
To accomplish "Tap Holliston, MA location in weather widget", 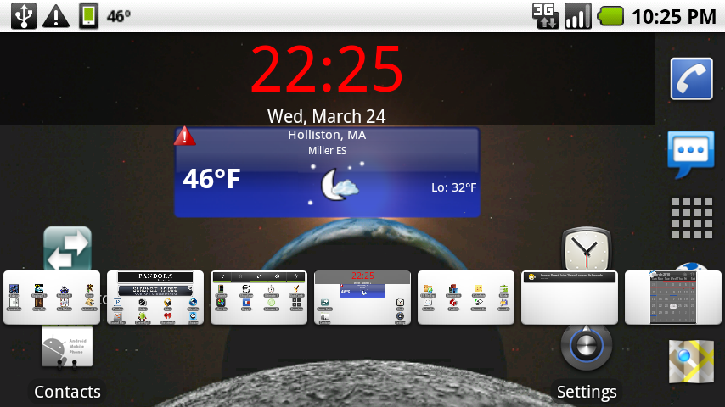I will coord(327,135).
